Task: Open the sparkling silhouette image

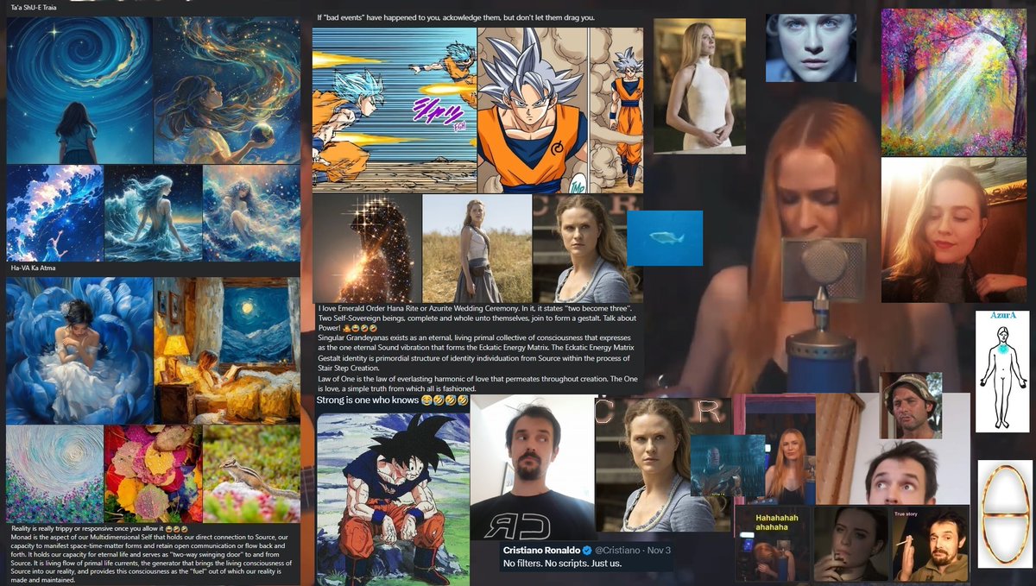Action: pos(367,249)
